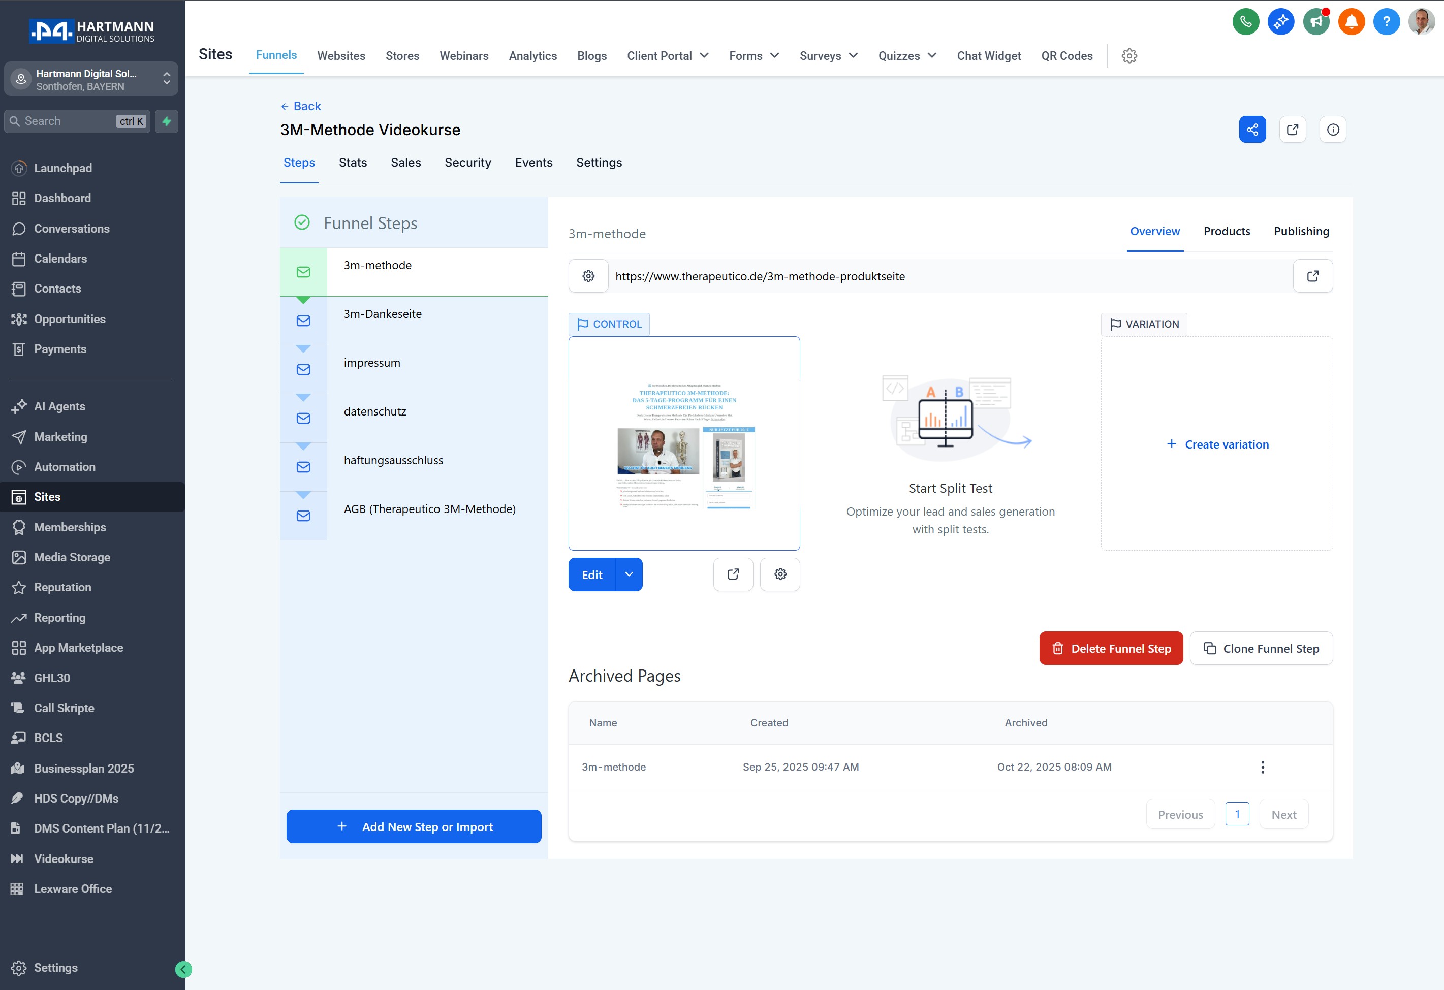Expand the Client Portal dropdown

point(667,56)
